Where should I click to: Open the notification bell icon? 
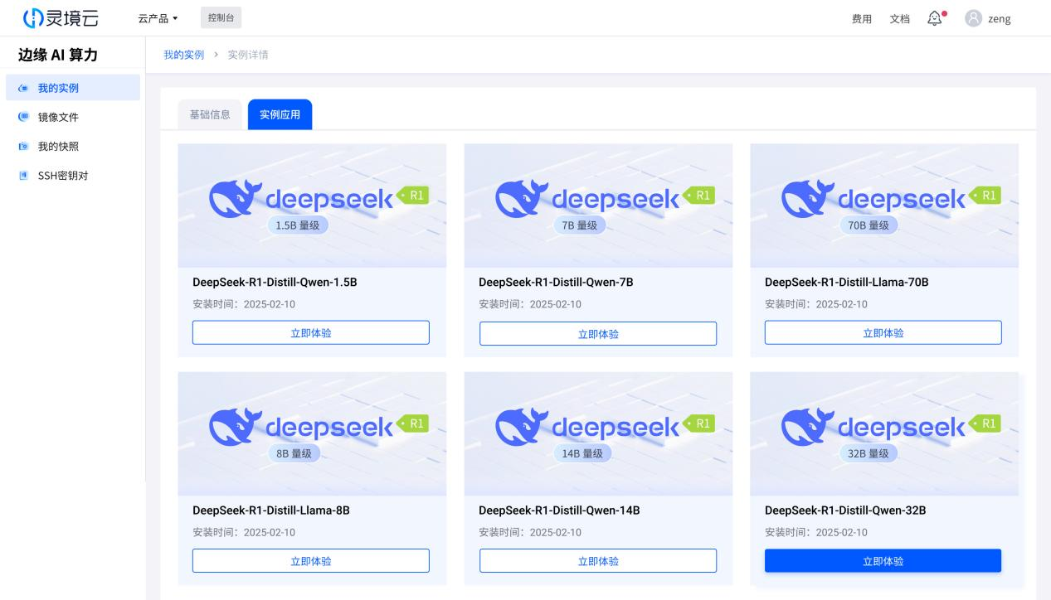pos(935,18)
